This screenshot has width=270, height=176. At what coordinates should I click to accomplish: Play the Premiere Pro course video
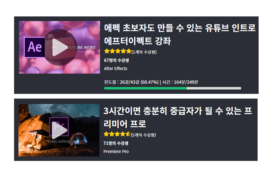coord(59,130)
